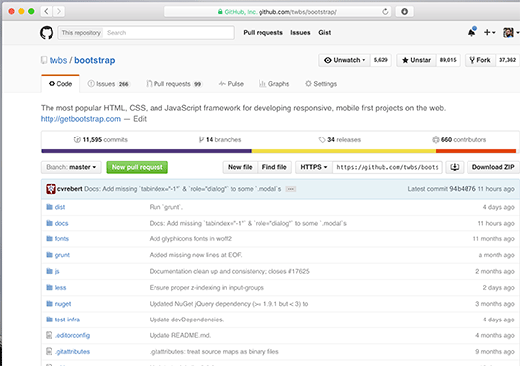Select the Settings tab

(x=321, y=84)
